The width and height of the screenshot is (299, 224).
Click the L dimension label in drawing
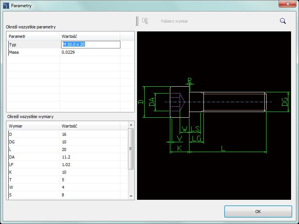(x=223, y=148)
